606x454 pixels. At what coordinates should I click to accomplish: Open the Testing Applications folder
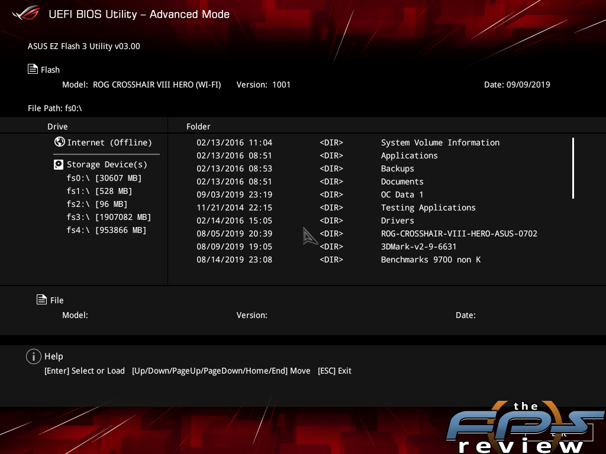tap(428, 207)
